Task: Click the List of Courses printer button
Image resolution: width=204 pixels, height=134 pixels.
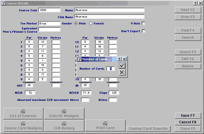Action: pos(23,113)
